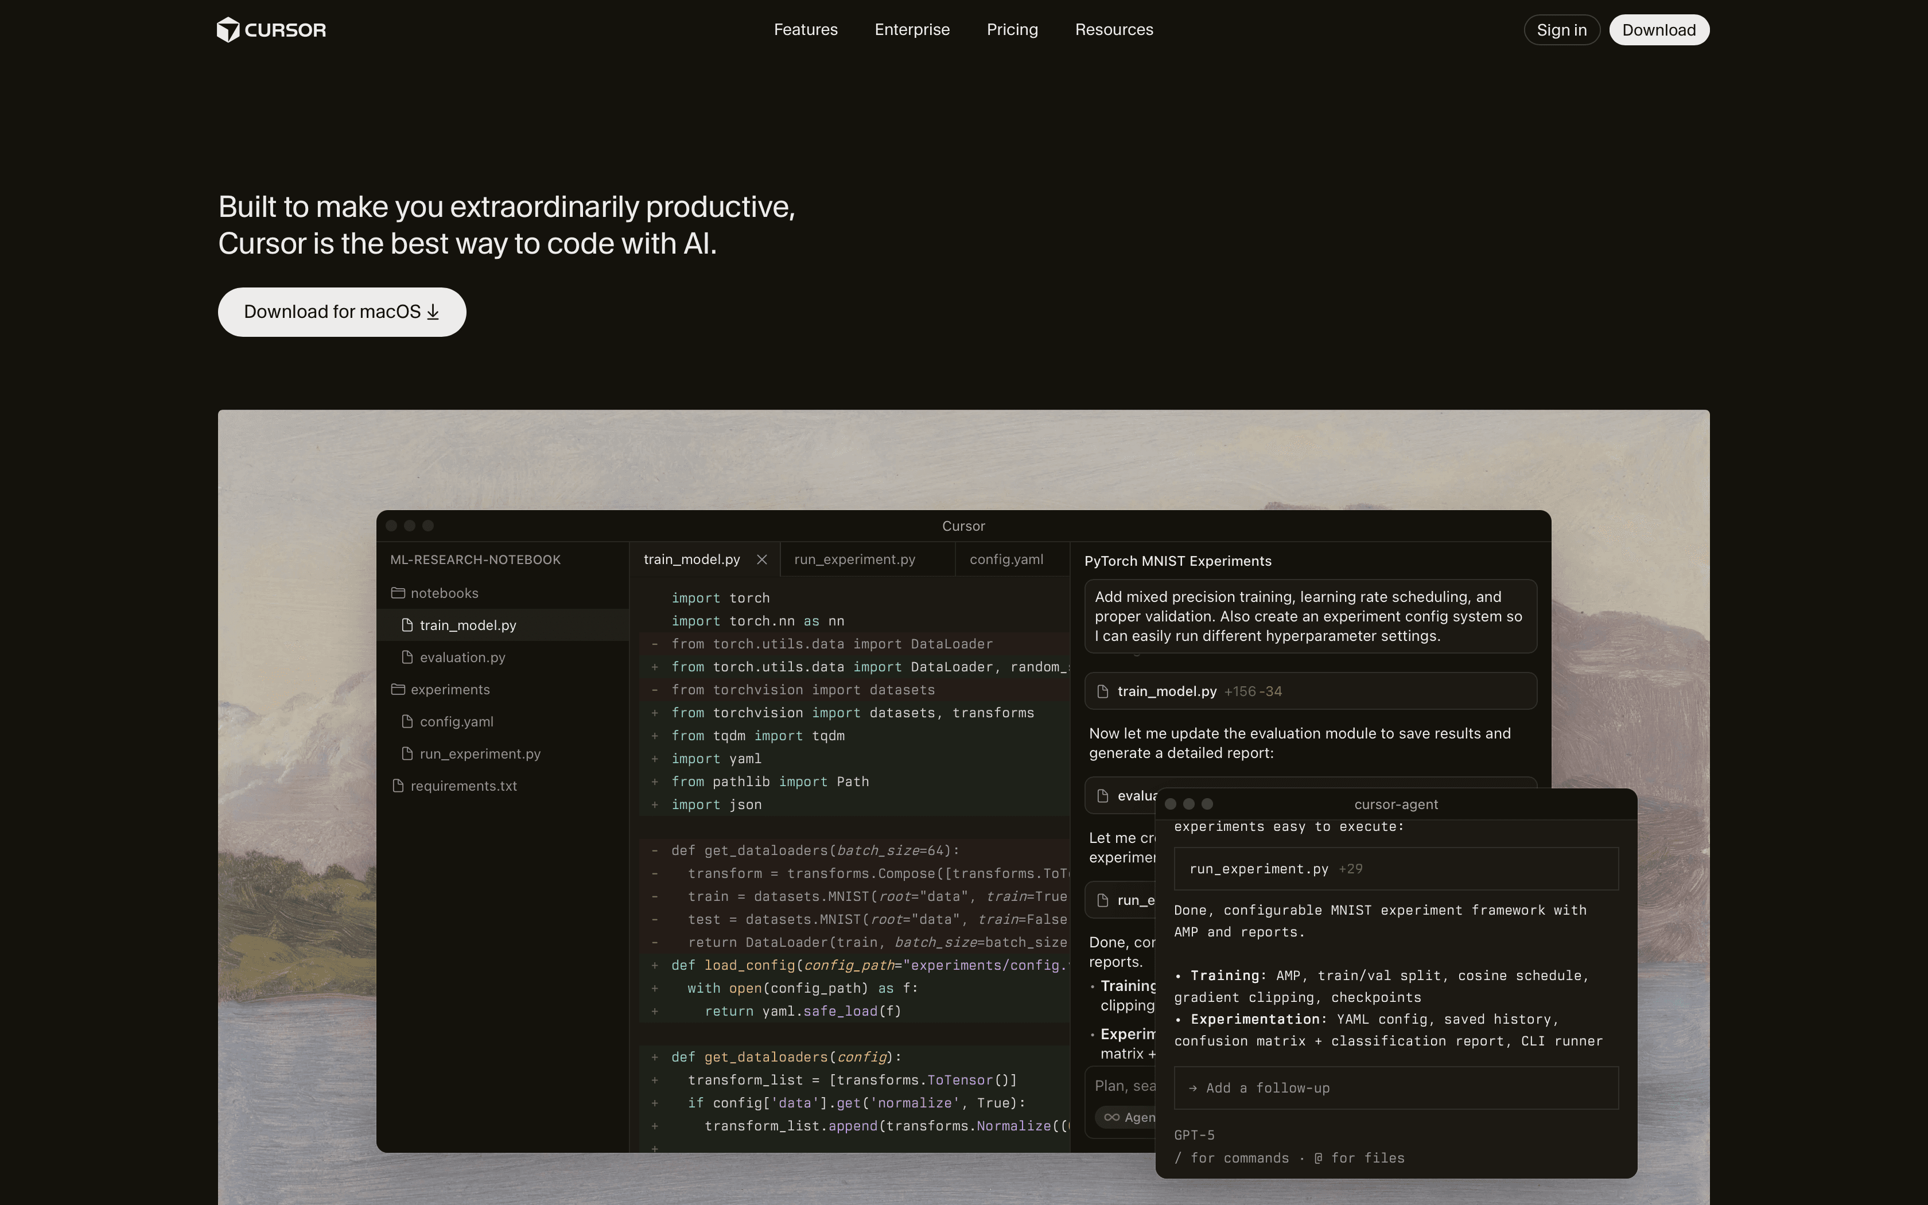
Task: Click the file icon beside config.yaml in tree
Action: (407, 721)
